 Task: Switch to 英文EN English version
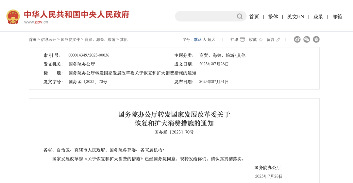coord(295,17)
